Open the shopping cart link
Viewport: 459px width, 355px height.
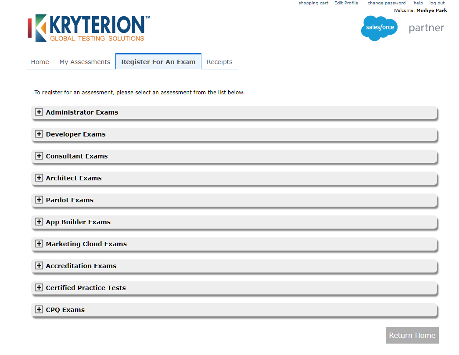pos(313,3)
